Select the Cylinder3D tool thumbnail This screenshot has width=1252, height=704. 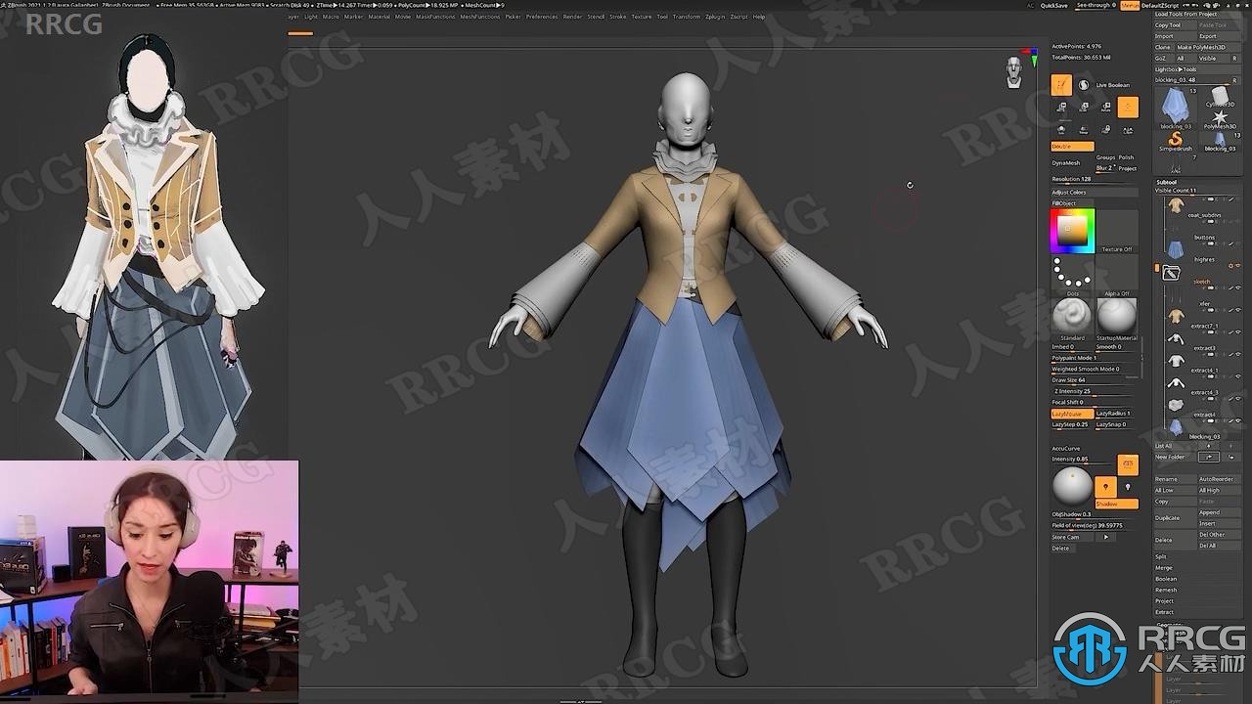(1220, 96)
